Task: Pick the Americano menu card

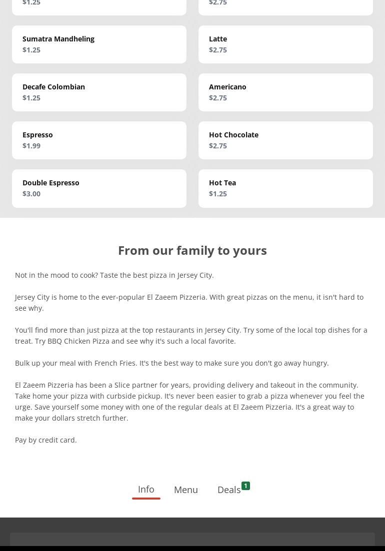Action: tap(285, 92)
